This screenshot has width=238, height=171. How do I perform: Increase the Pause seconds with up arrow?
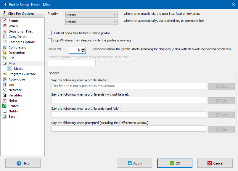coord(83,49)
